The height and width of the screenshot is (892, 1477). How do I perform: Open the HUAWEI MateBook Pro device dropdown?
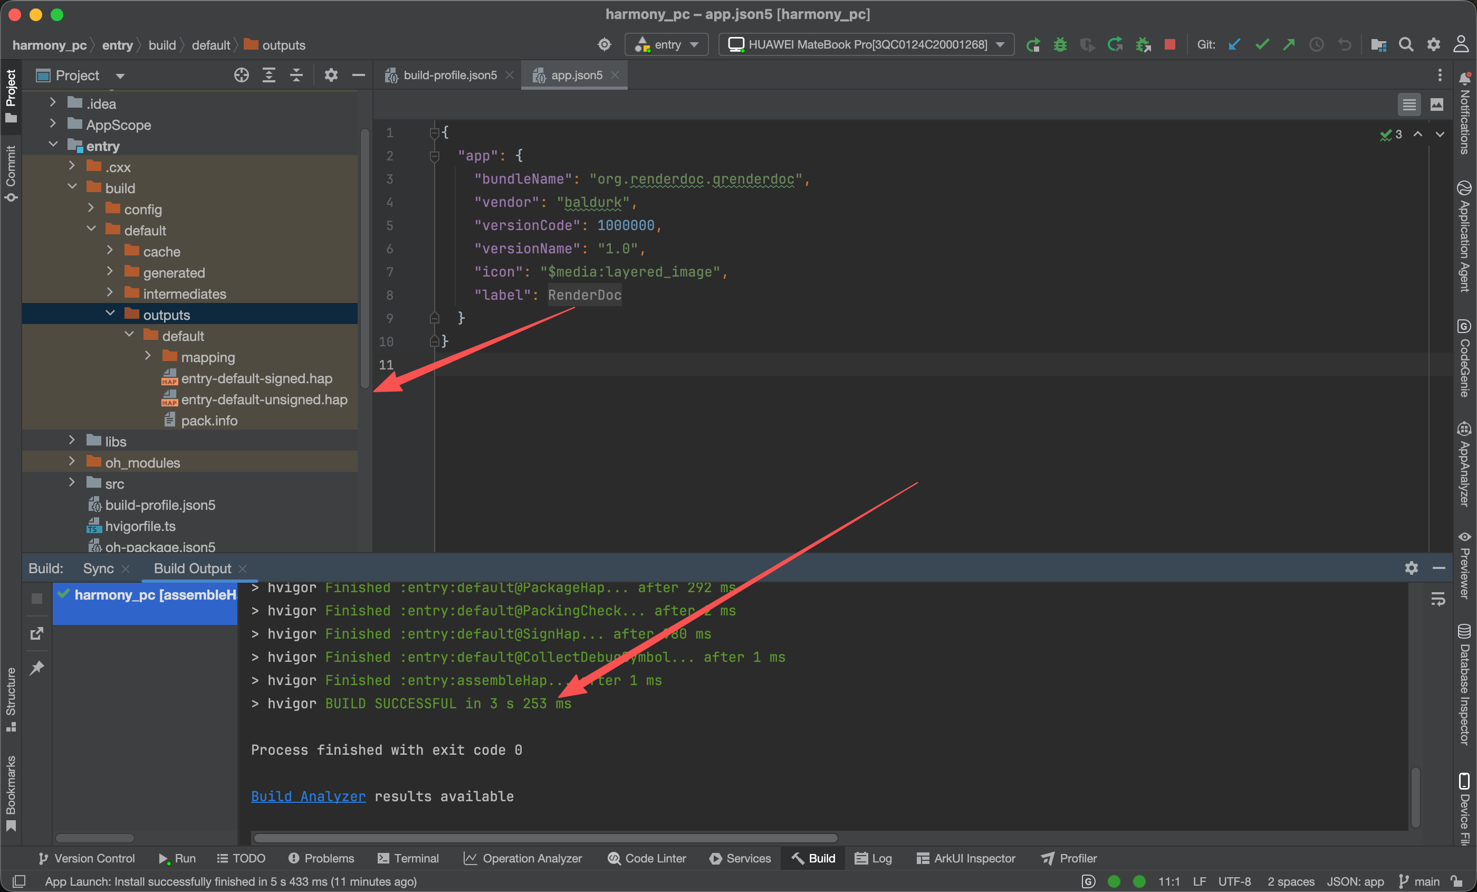pos(866,44)
